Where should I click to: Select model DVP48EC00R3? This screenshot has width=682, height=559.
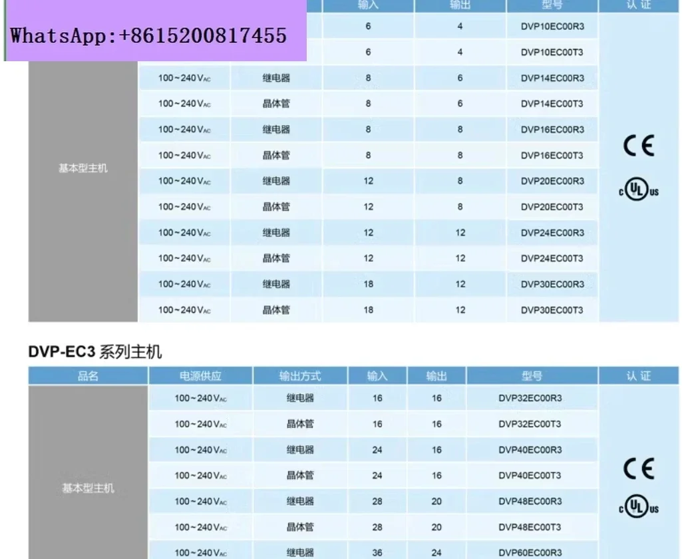[x=530, y=501]
